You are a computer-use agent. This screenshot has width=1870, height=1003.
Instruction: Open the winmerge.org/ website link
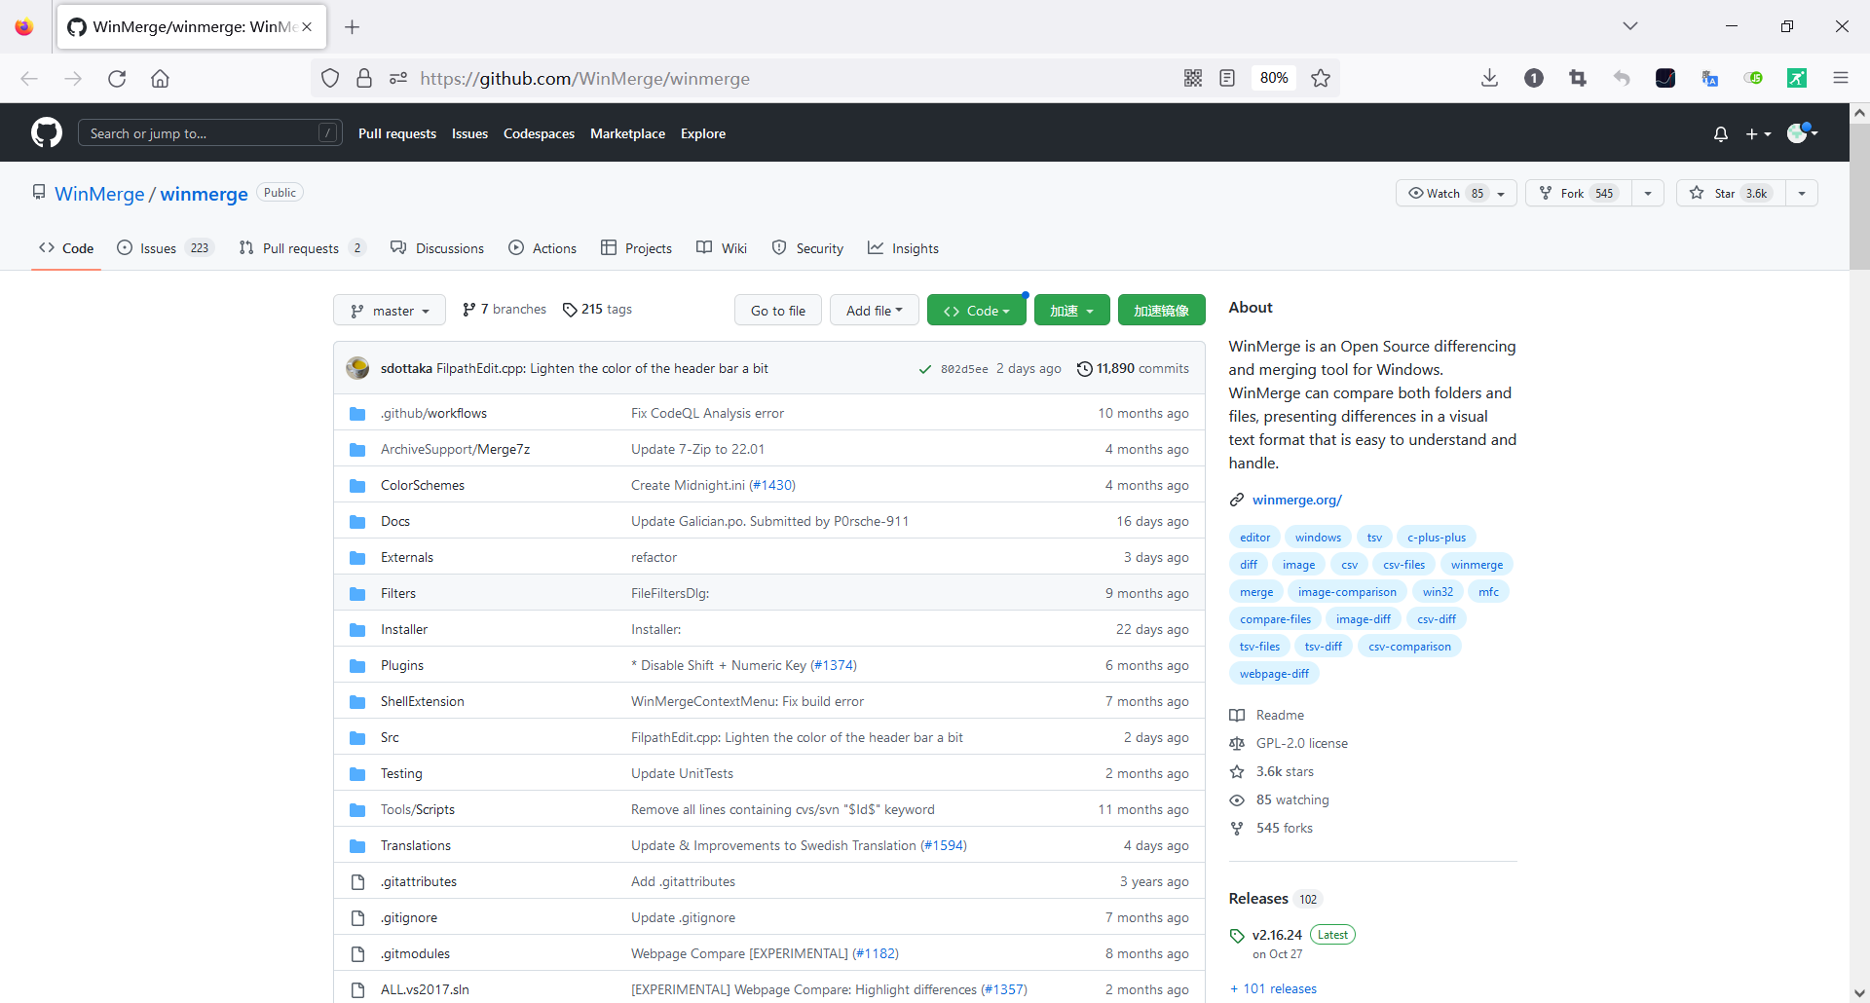coord(1297,501)
